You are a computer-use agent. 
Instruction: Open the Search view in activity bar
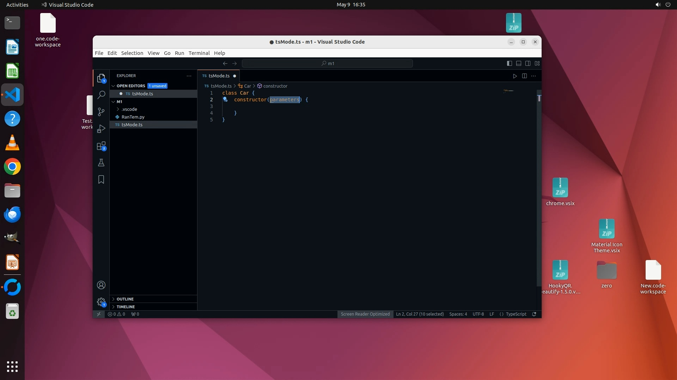coord(101,95)
